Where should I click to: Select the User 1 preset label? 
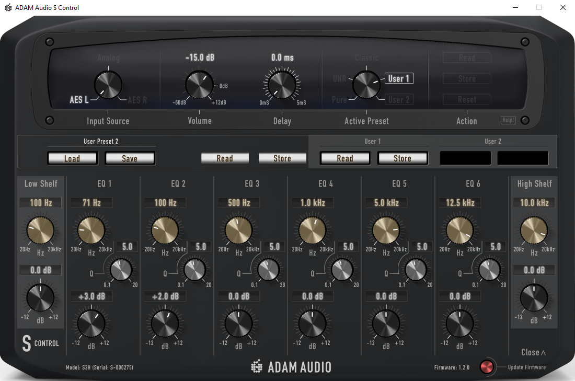(399, 78)
